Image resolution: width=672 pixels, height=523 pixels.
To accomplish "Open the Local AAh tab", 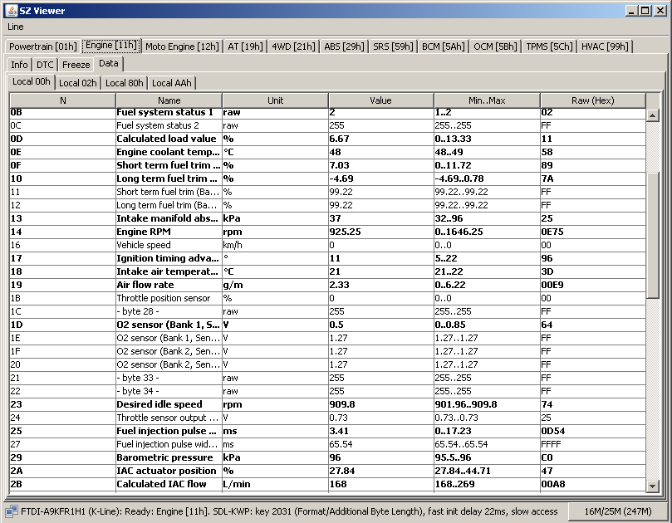I will click(171, 83).
